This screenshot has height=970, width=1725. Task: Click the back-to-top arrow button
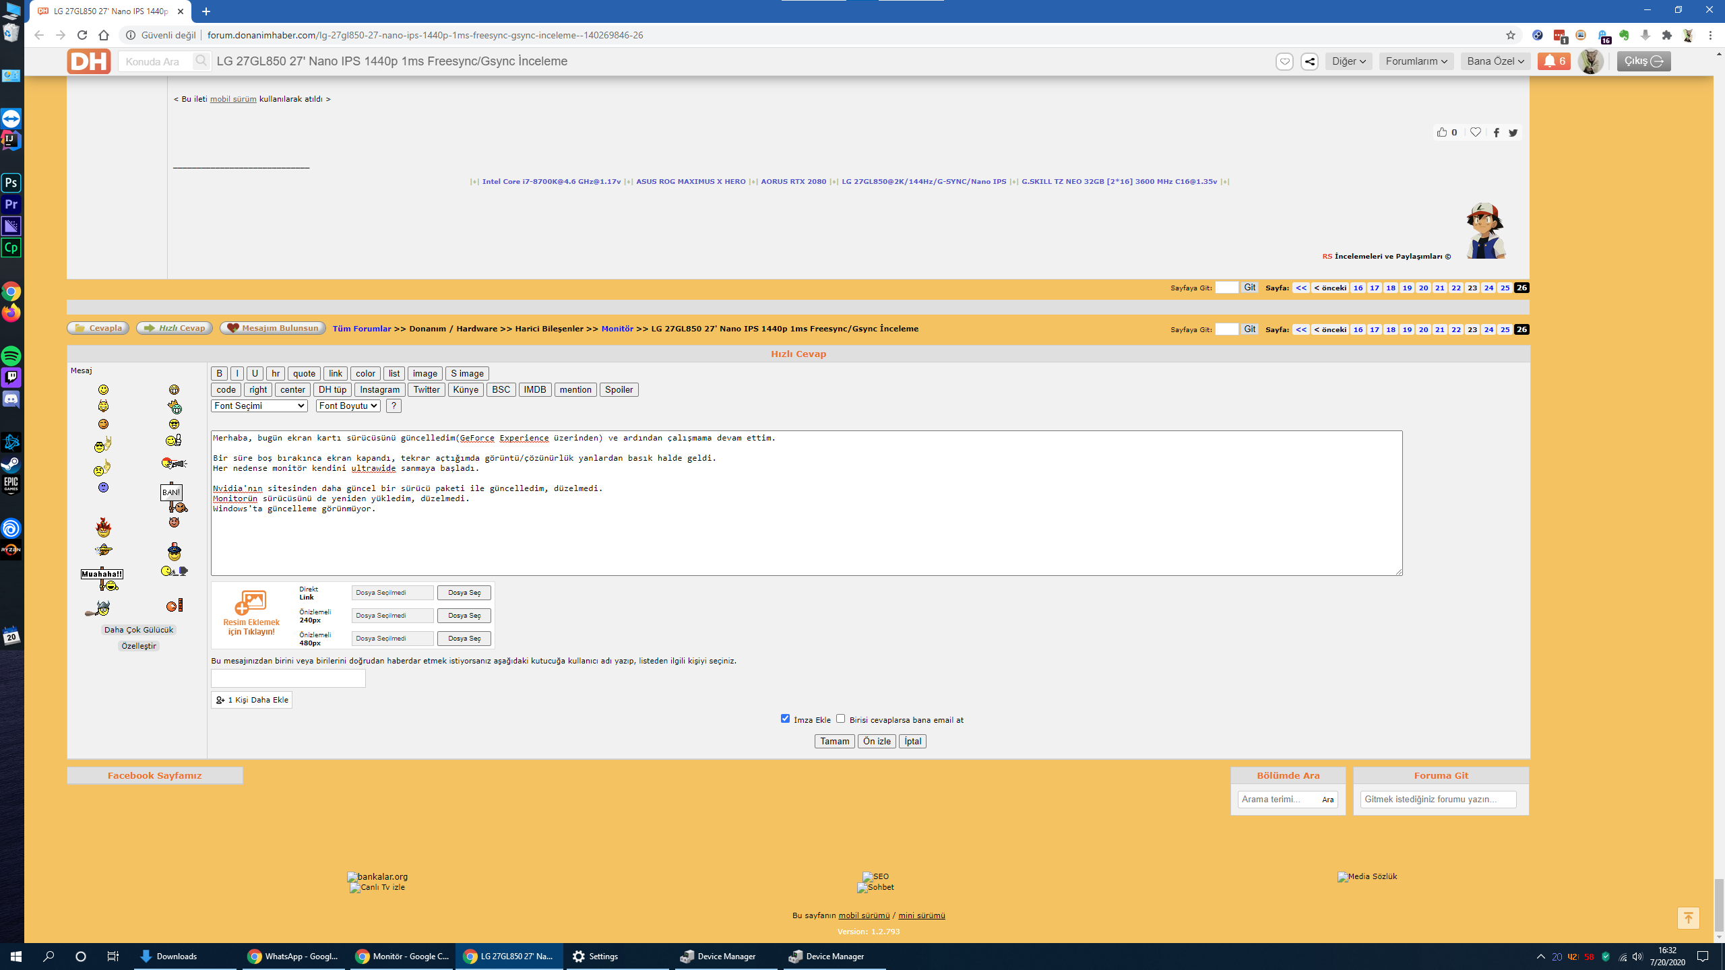coord(1688,917)
